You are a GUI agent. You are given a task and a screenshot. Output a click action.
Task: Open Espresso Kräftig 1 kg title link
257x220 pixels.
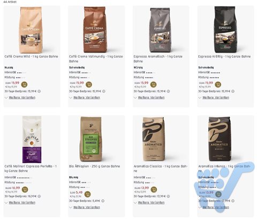(224, 56)
